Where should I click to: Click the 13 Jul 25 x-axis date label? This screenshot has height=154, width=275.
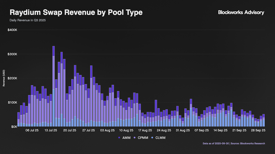click(x=51, y=131)
